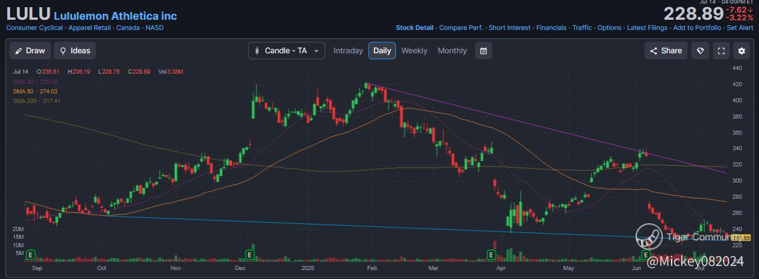Open the Stock Detail link
The image size is (759, 279).
coord(415,28)
